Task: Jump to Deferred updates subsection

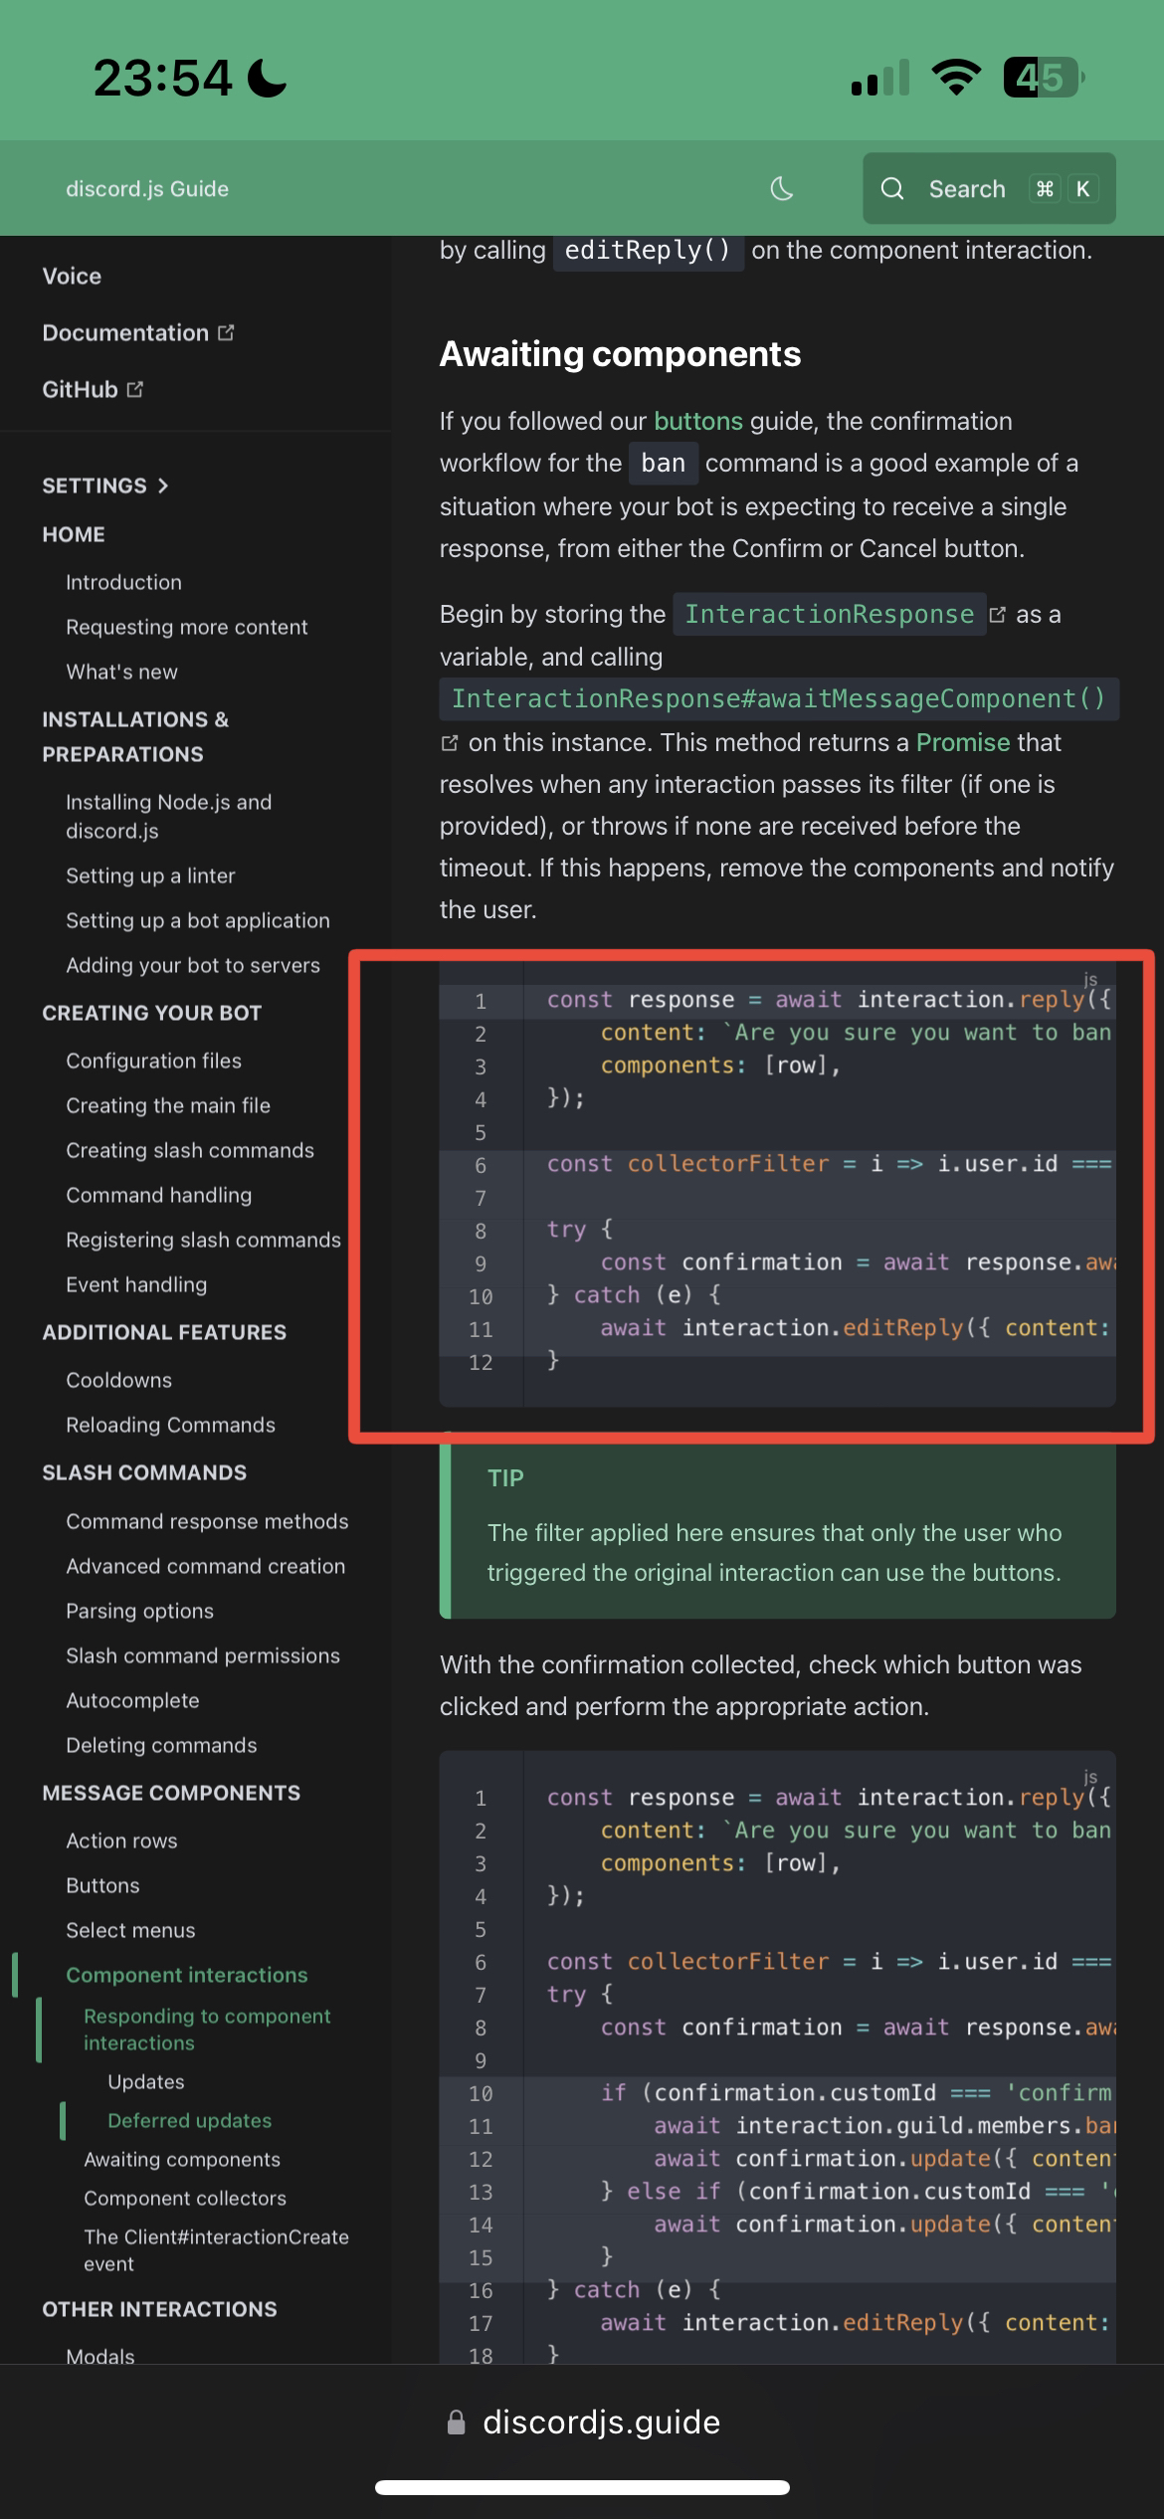Action: pos(189,2120)
